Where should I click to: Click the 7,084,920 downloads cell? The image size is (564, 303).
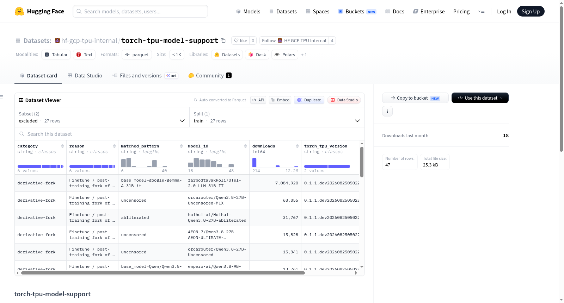275,183
